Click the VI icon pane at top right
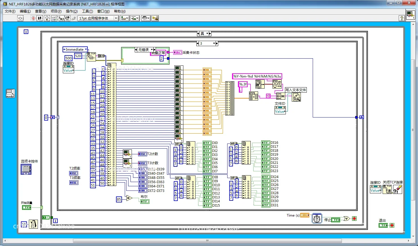The height and width of the screenshot is (246, 418). point(410,15)
